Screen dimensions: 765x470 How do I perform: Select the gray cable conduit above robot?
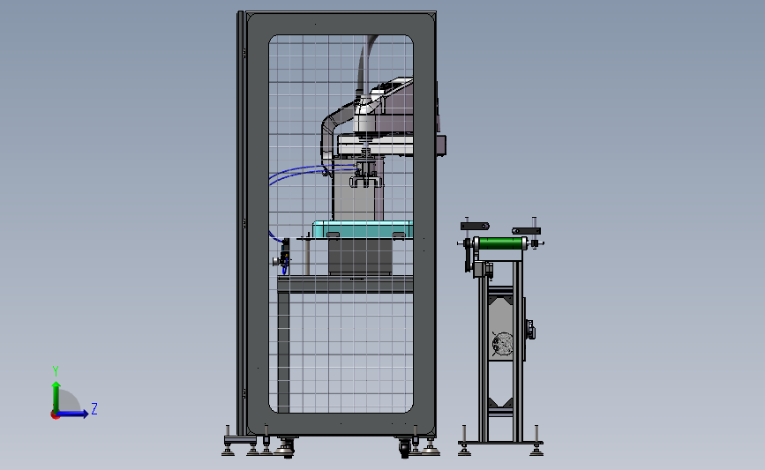[366, 62]
